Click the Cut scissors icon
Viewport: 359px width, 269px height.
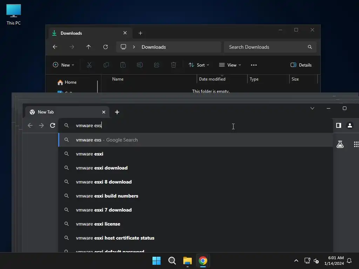pos(89,65)
